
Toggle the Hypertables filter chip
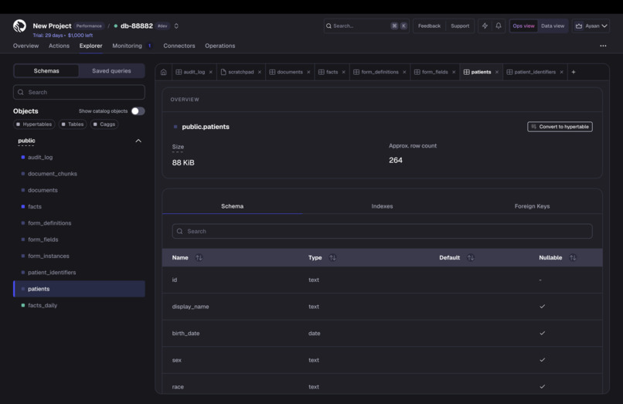[34, 124]
